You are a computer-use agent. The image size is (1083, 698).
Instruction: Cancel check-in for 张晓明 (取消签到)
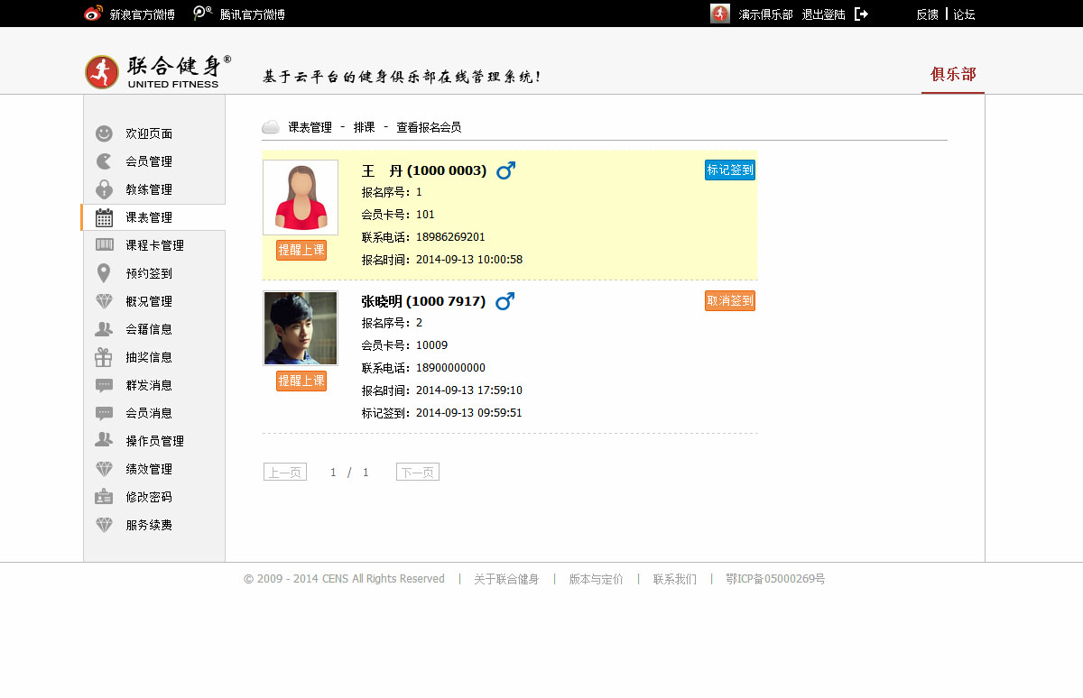(x=729, y=300)
